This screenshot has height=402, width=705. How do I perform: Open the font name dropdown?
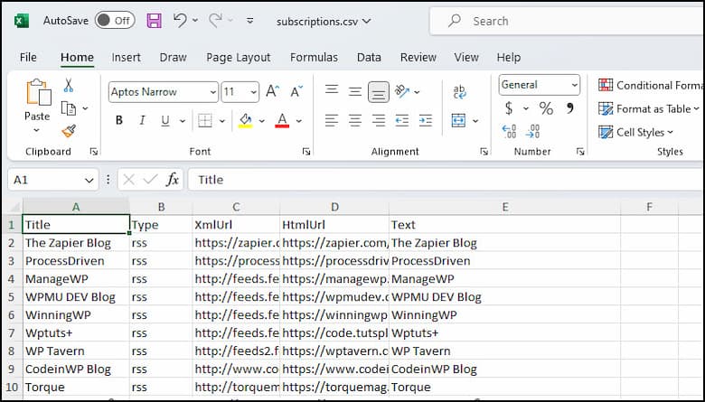(x=213, y=91)
